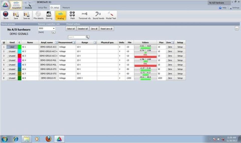
Task: Open the Storing options icon
Action: [49, 15]
